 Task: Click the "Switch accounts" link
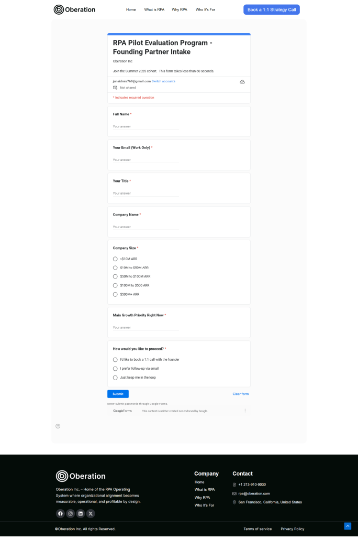point(163,81)
